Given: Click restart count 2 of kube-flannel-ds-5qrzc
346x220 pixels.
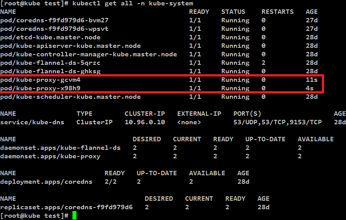Looking at the screenshot, I should click(x=263, y=63).
